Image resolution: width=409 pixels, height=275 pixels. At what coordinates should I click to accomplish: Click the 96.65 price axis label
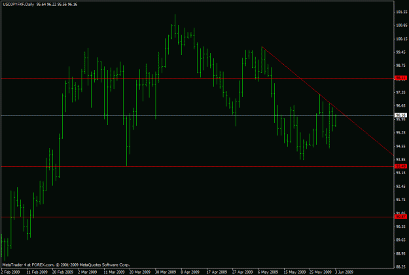[x=402, y=105]
